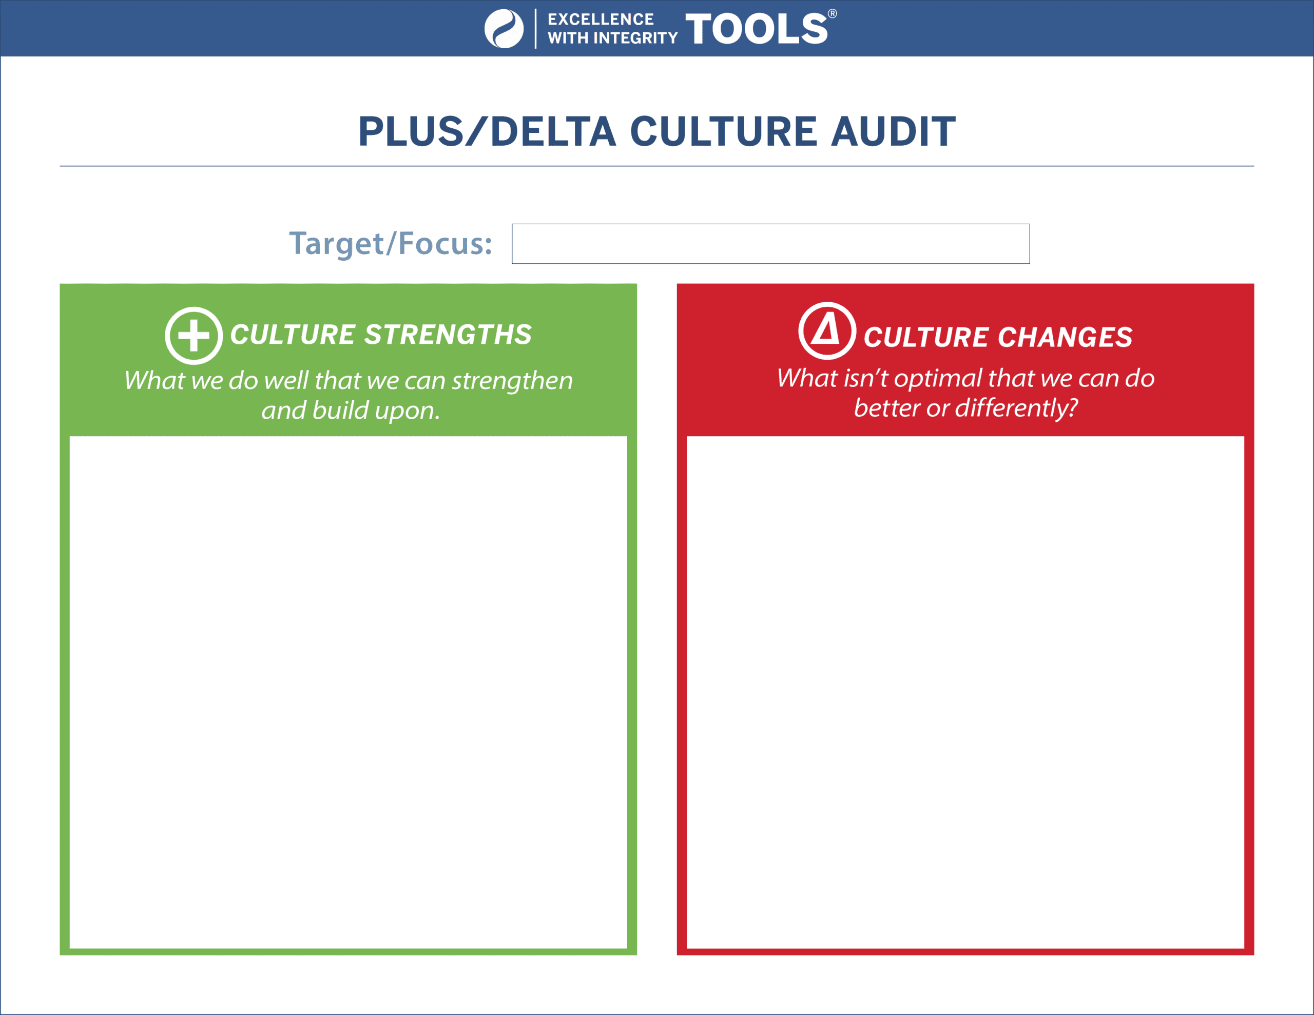The image size is (1314, 1015).
Task: Select the 'Plus/Delta Culture Audit' title
Action: pyautogui.click(x=657, y=132)
